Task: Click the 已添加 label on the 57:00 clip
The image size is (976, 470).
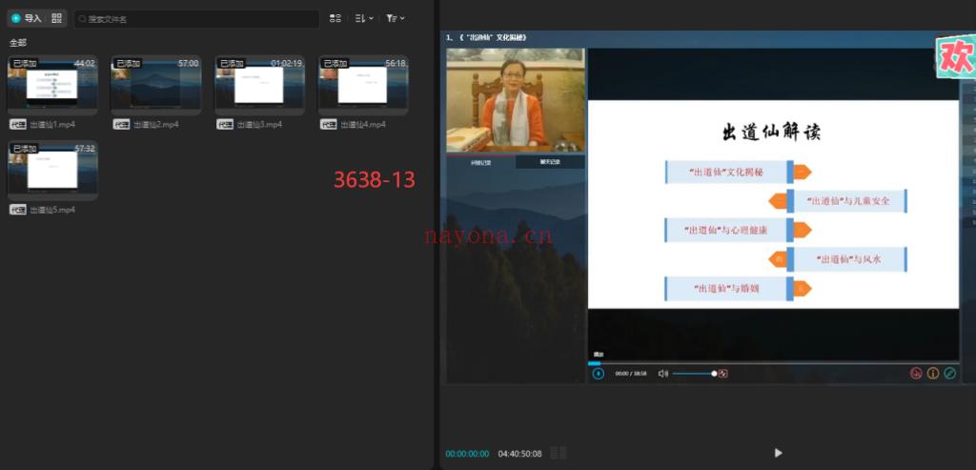Action: click(x=128, y=64)
